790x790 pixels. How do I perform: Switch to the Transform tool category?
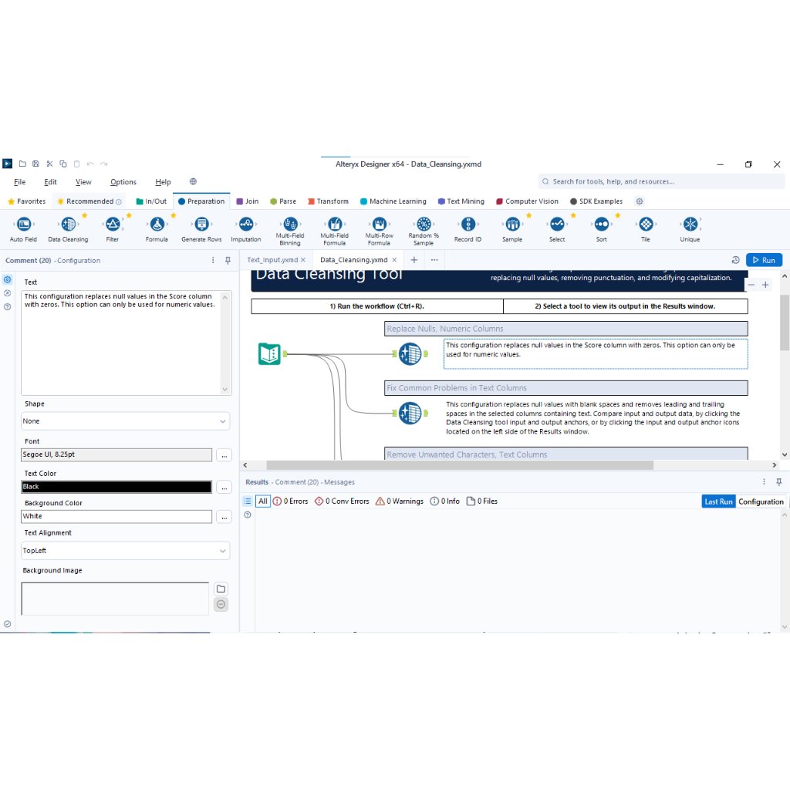point(328,201)
